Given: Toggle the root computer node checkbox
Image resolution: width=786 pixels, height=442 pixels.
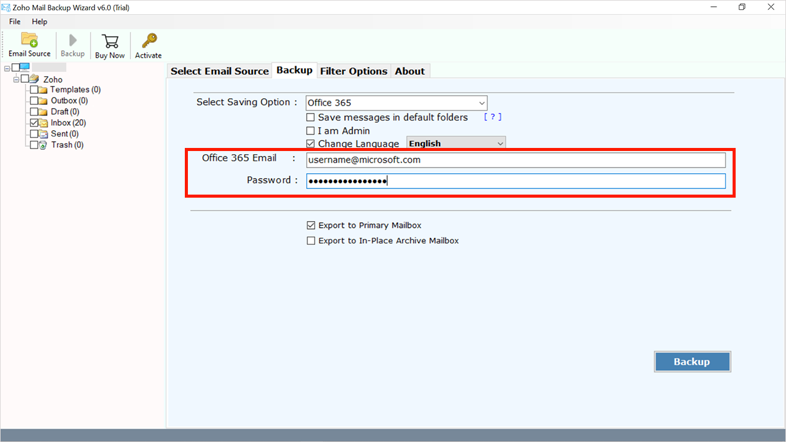Looking at the screenshot, I should tap(15, 68).
